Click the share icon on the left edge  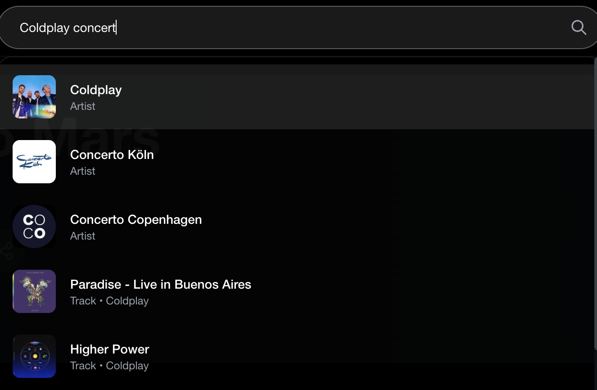[6, 251]
